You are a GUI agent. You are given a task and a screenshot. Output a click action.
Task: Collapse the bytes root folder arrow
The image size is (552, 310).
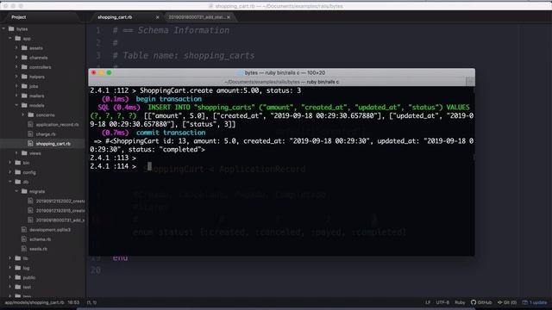point(3,28)
